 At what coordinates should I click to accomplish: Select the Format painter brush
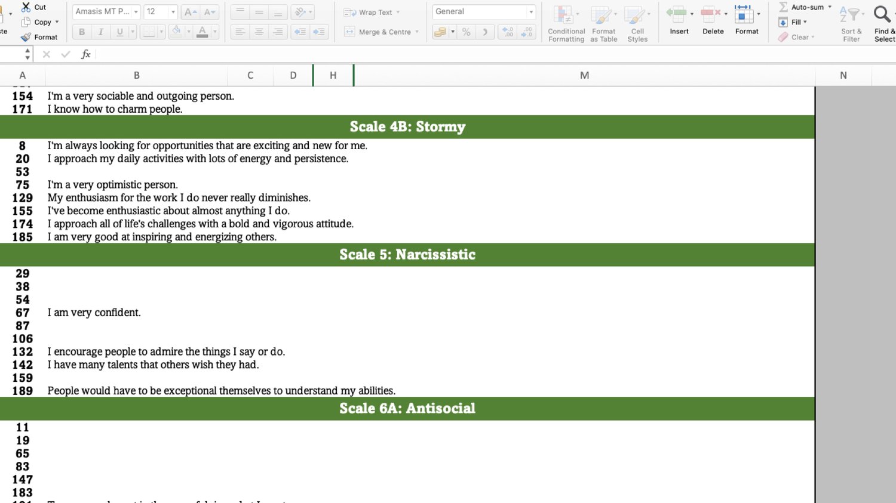tap(26, 37)
